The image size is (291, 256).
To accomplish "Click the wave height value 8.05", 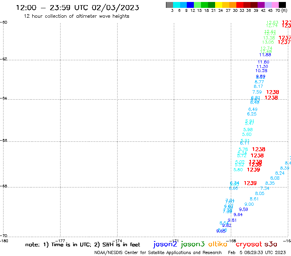I will tap(260, 193).
